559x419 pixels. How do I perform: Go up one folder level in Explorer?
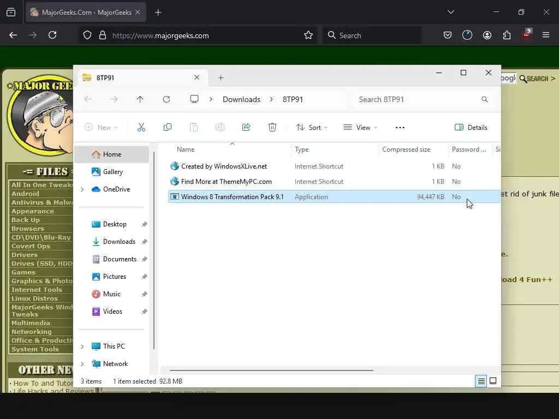(140, 99)
